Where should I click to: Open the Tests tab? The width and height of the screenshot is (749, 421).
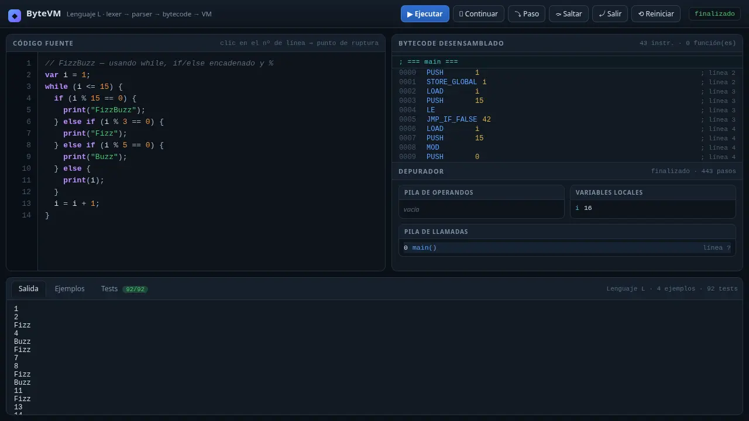point(124,289)
